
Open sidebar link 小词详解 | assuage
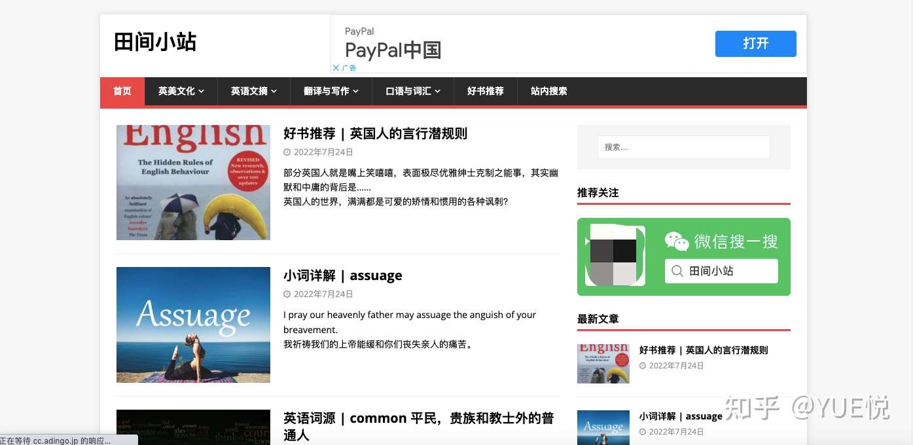681,416
